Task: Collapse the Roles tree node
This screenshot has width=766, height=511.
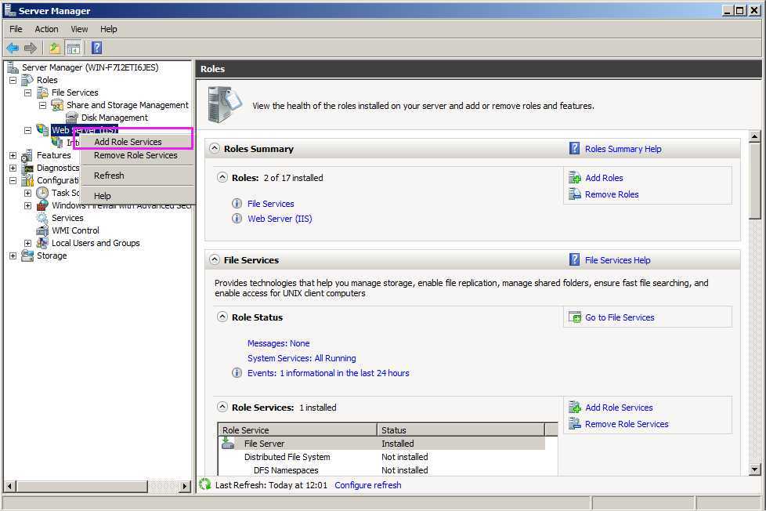Action: (x=13, y=80)
